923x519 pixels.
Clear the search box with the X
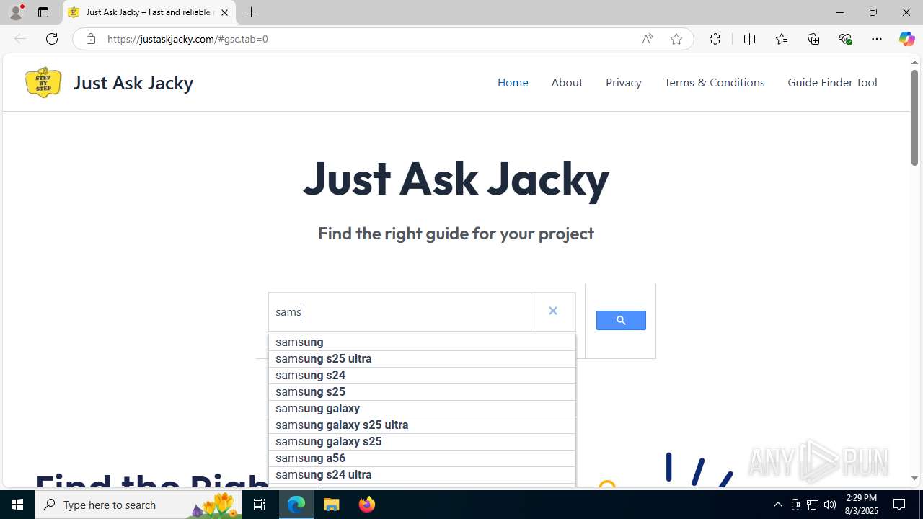553,311
